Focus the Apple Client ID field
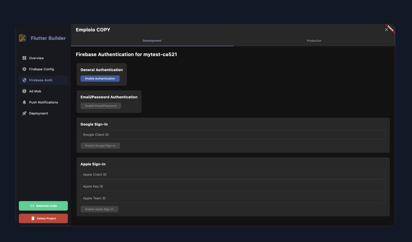This screenshot has height=242, width=412. pos(233,175)
